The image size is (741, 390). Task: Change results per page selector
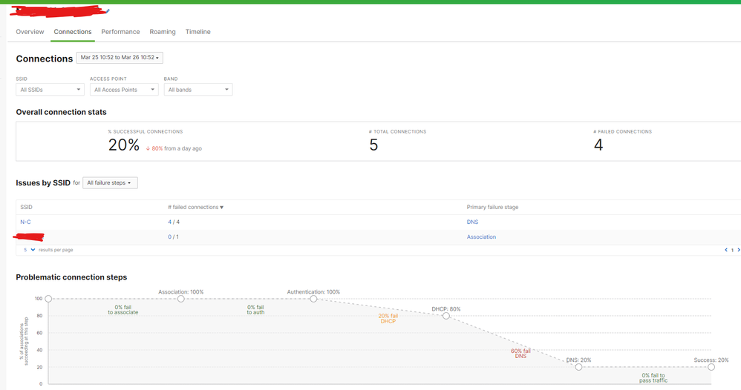pyautogui.click(x=29, y=250)
